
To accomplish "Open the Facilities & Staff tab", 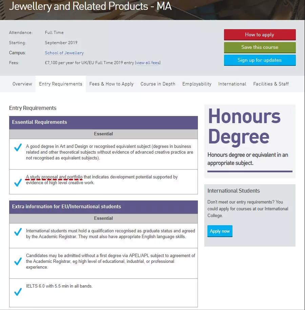I will [x=271, y=84].
